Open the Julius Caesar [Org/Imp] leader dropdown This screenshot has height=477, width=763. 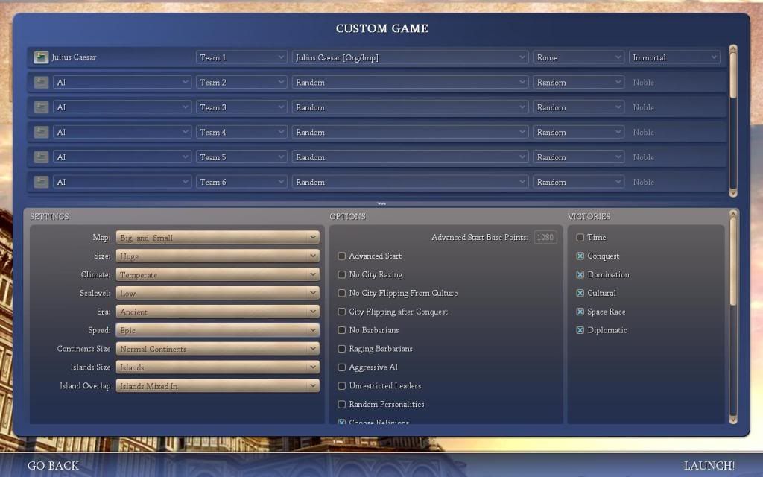tap(410, 57)
